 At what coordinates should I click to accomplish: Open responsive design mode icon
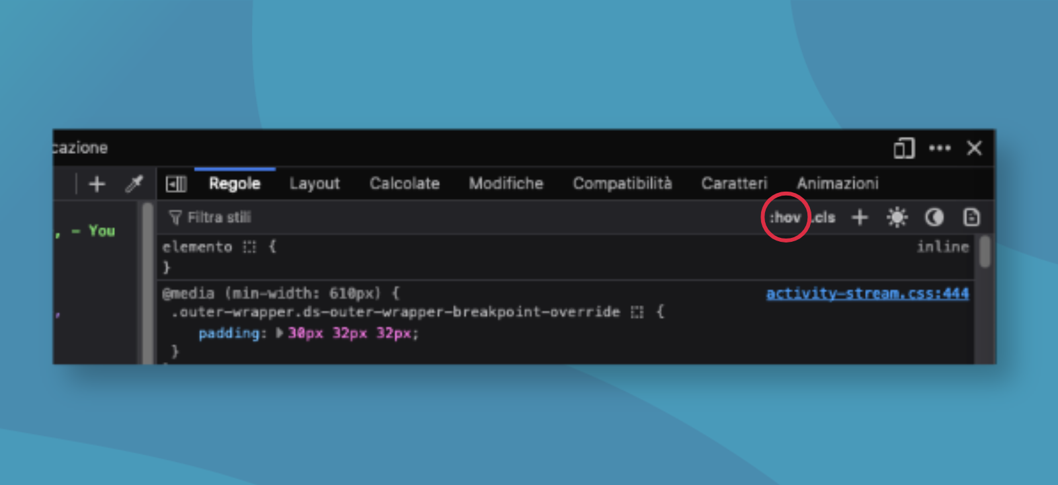point(904,148)
